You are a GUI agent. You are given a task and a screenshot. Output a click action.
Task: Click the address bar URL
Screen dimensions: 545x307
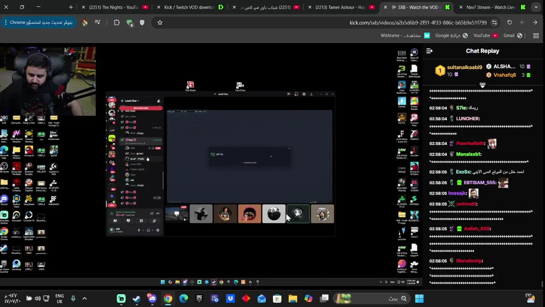point(418,23)
